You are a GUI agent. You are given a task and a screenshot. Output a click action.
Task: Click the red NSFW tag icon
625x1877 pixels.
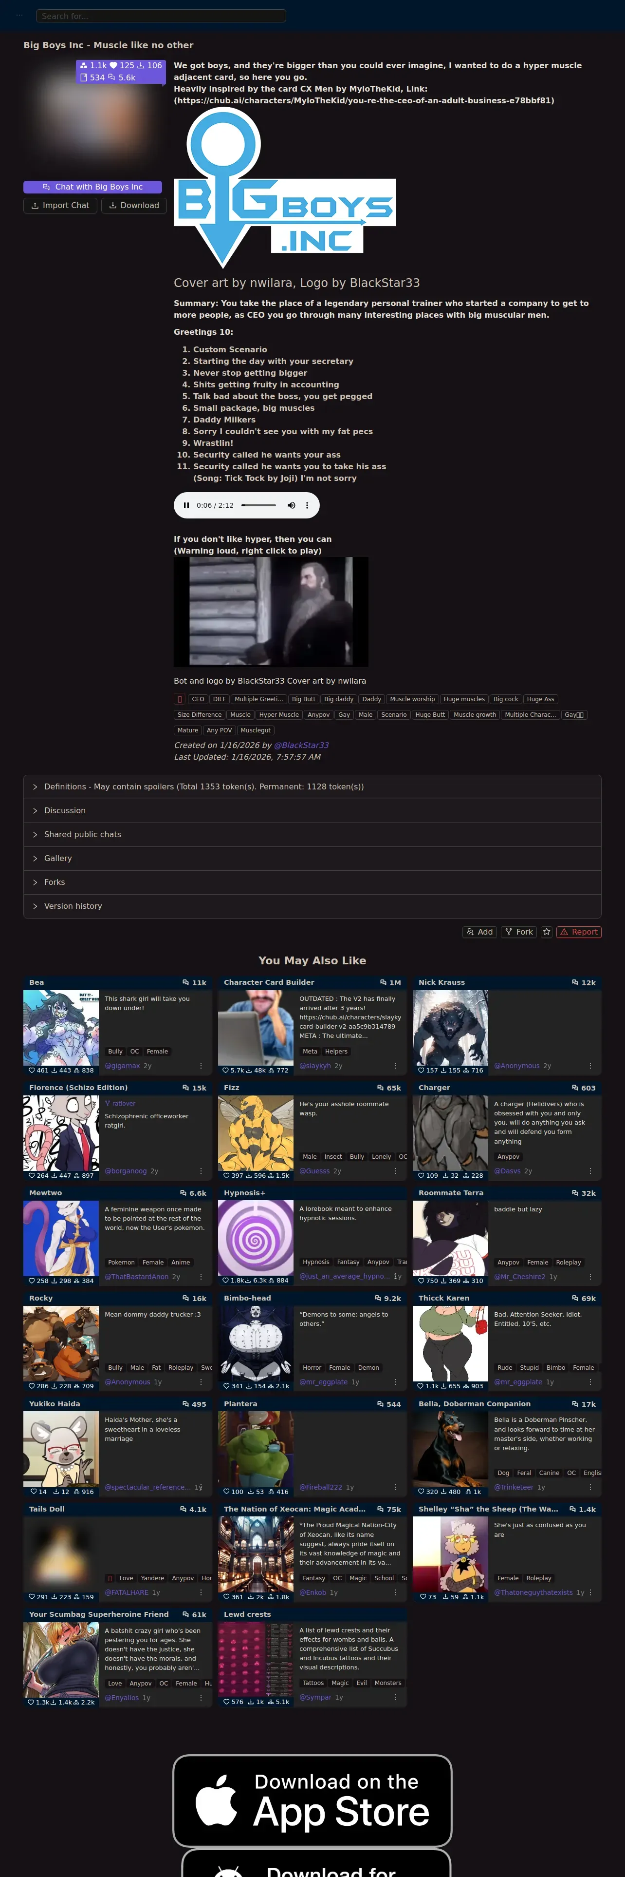pos(180,699)
